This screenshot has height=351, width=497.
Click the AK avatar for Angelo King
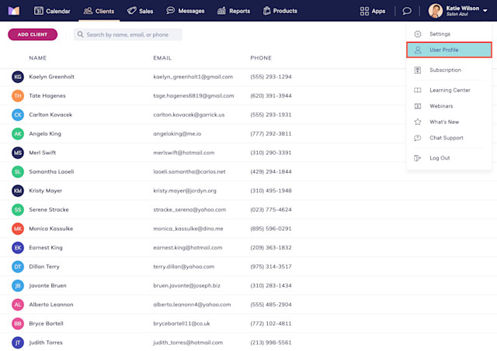pos(18,134)
